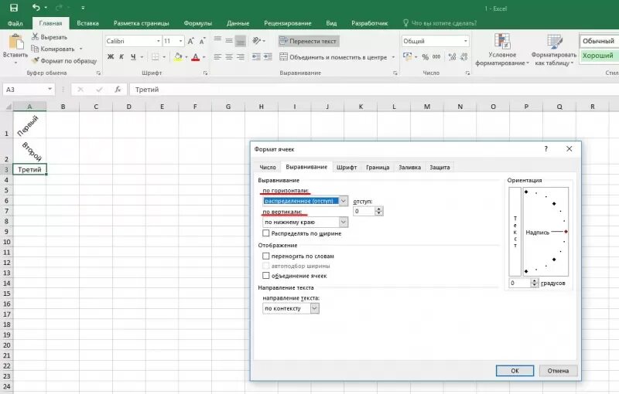Click the Fill Color bucket icon
The width and height of the screenshot is (619, 394).
point(178,57)
